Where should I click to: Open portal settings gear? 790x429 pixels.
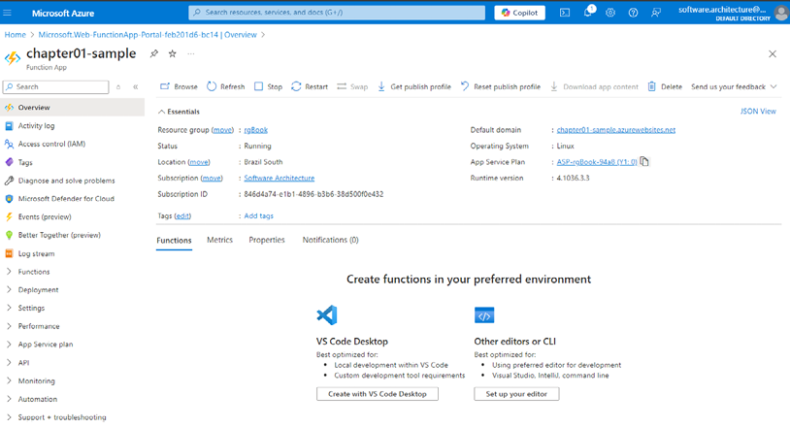click(x=610, y=13)
